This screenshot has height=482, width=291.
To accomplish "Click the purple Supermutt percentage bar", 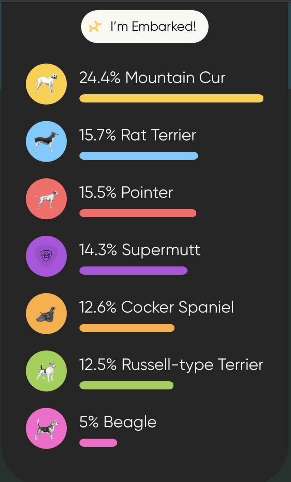I will [x=133, y=271].
